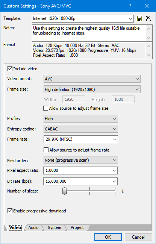The width and height of the screenshot is (156, 244).
Task: Click the 'Pixel Aspect Ratio: 1.000' format line
Action: [55, 55]
